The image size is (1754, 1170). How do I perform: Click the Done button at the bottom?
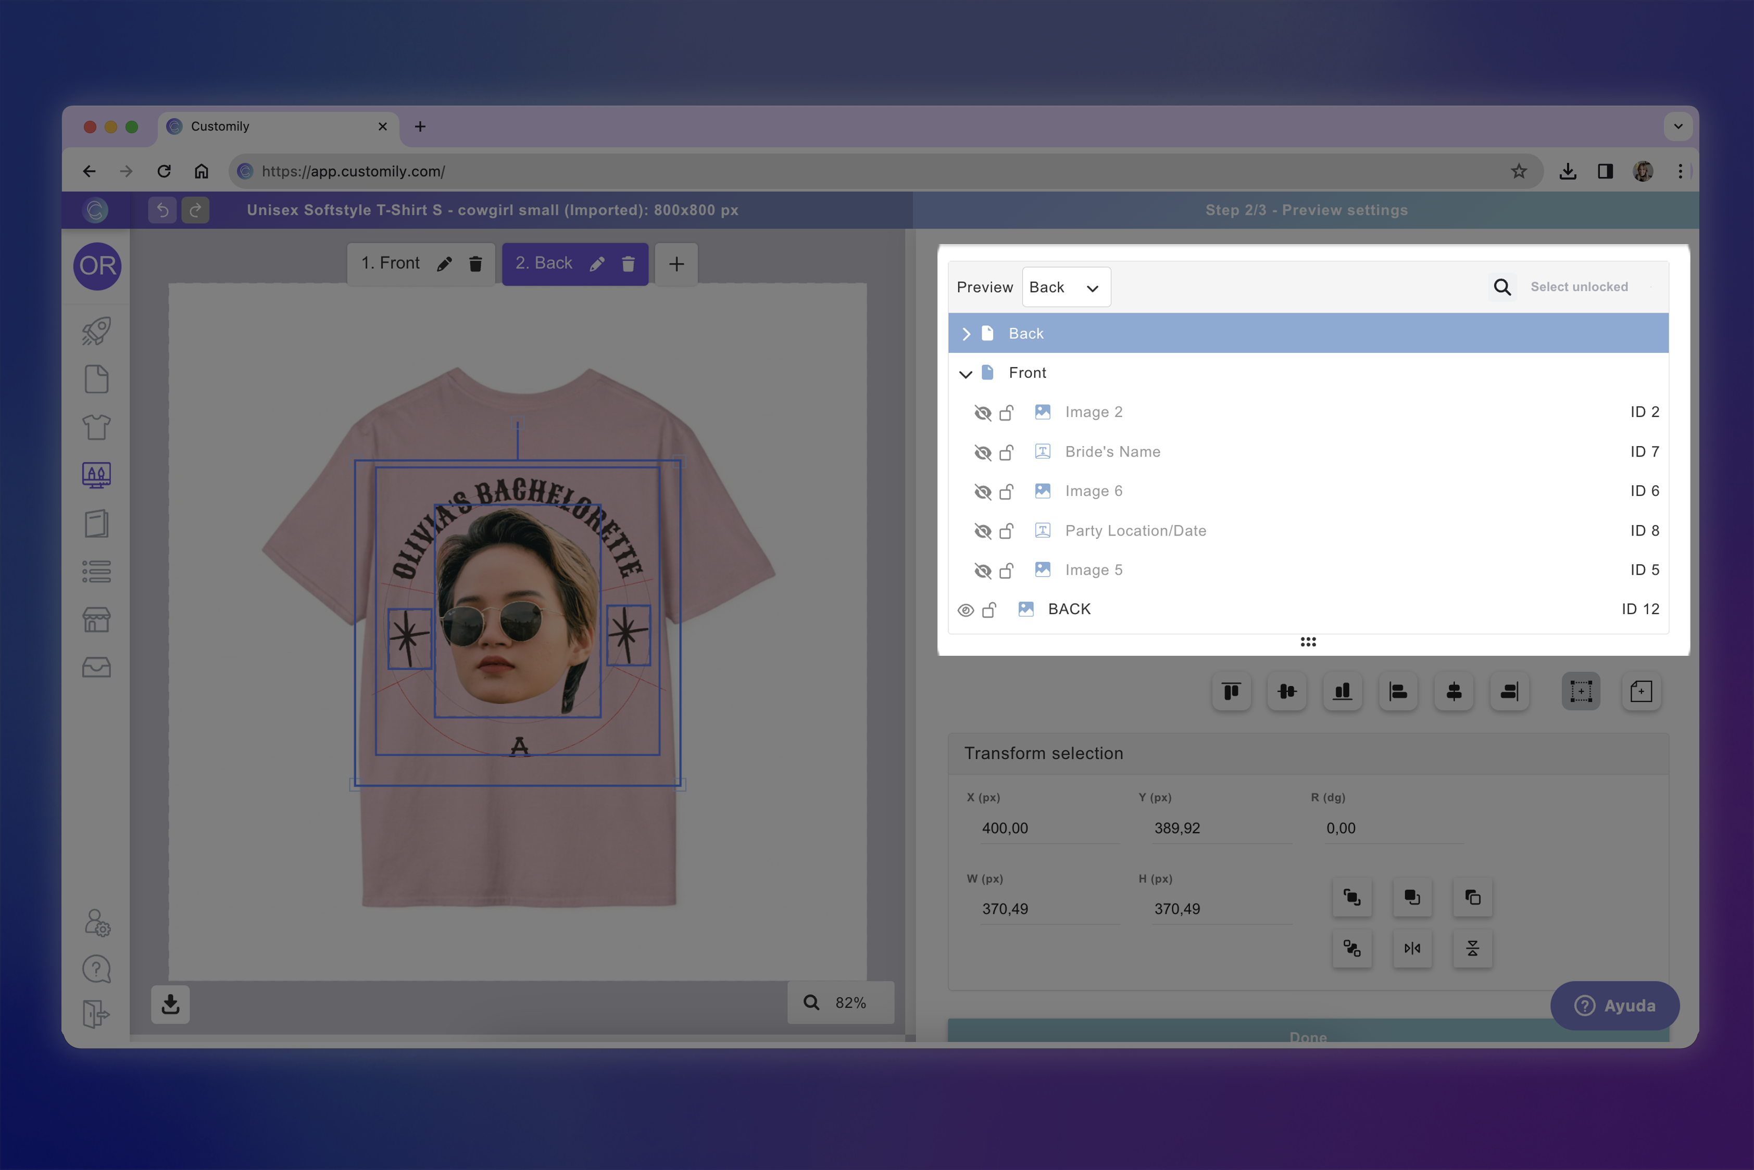coord(1308,1037)
